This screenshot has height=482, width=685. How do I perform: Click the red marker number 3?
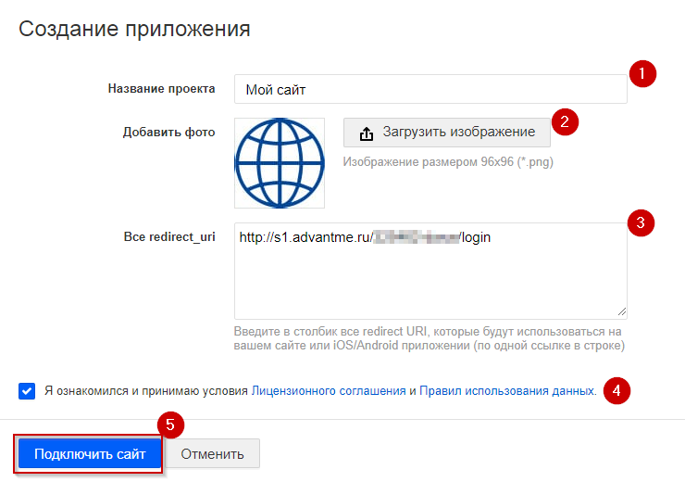point(641,222)
